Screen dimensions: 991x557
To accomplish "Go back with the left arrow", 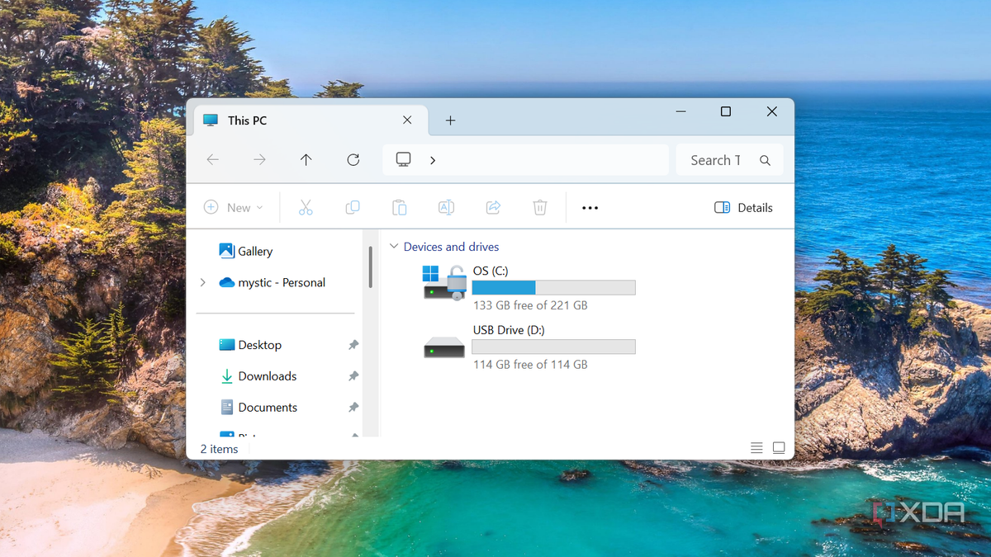I will [212, 160].
